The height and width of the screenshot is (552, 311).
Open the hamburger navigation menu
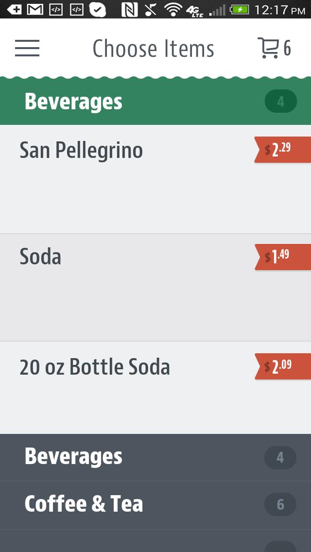pyautogui.click(x=27, y=48)
